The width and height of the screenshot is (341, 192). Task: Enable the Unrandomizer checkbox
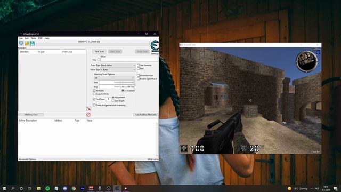[x=138, y=76]
